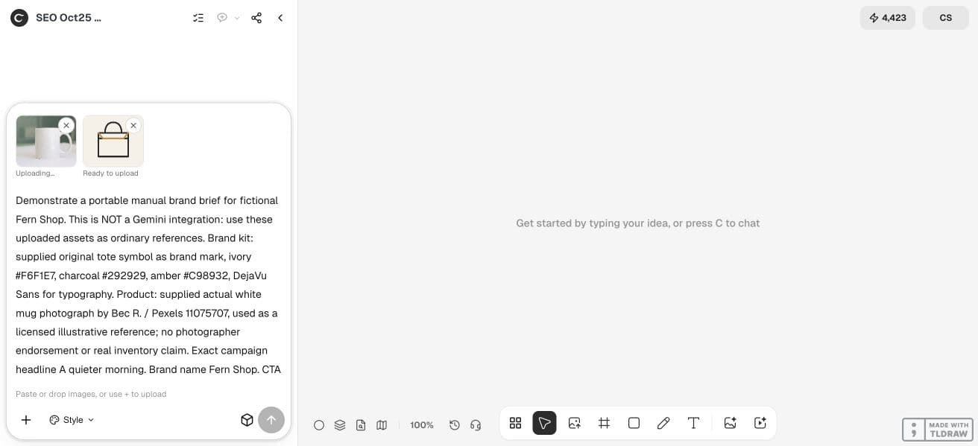Open the 4,423 credits balance button
Screen dimensions: 978x446
(x=888, y=18)
